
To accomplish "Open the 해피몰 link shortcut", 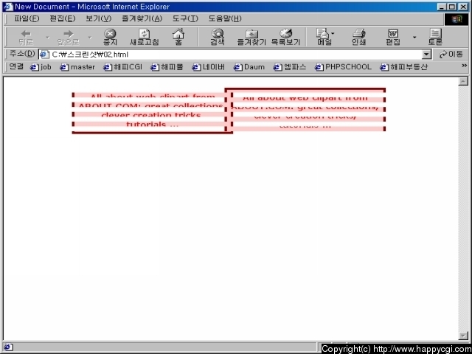I will [x=167, y=67].
